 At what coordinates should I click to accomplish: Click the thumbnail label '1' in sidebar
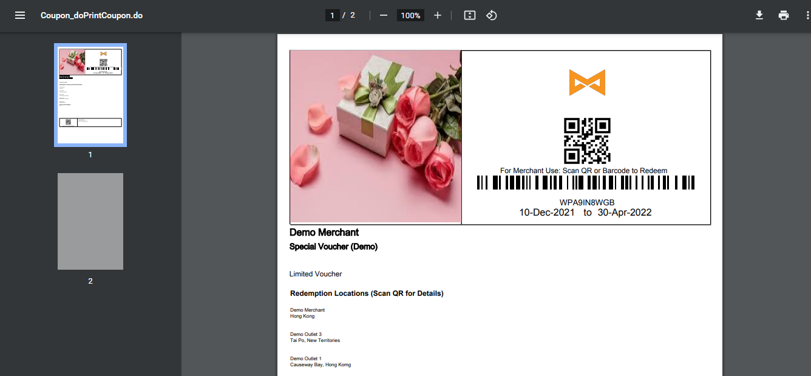click(90, 155)
